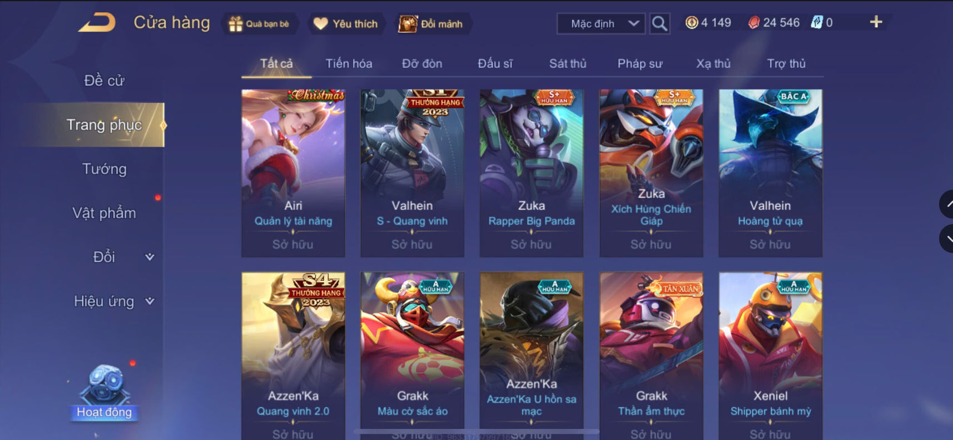
Task: Switch to the Tiến hóa tab
Action: (x=349, y=63)
